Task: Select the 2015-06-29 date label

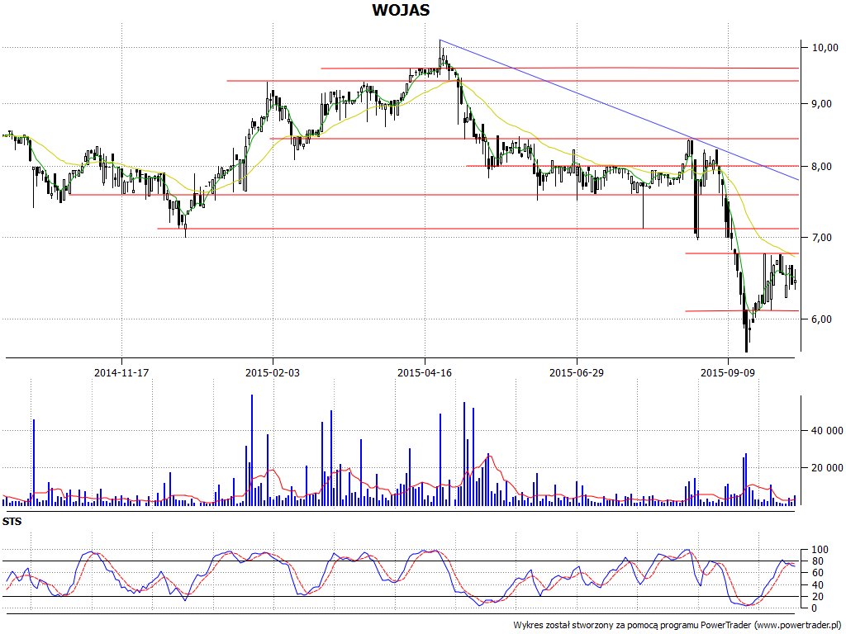Action: [577, 372]
